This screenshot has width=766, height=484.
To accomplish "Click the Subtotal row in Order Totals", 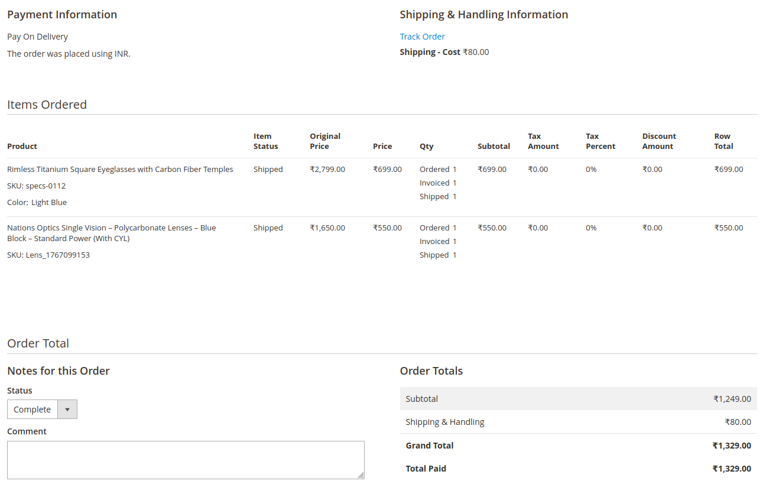I will (578, 399).
